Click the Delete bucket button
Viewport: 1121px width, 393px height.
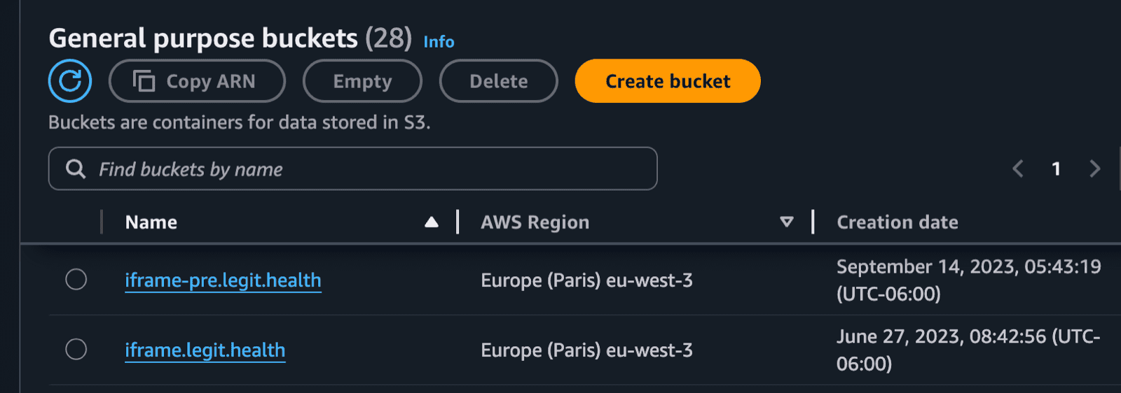tap(498, 81)
